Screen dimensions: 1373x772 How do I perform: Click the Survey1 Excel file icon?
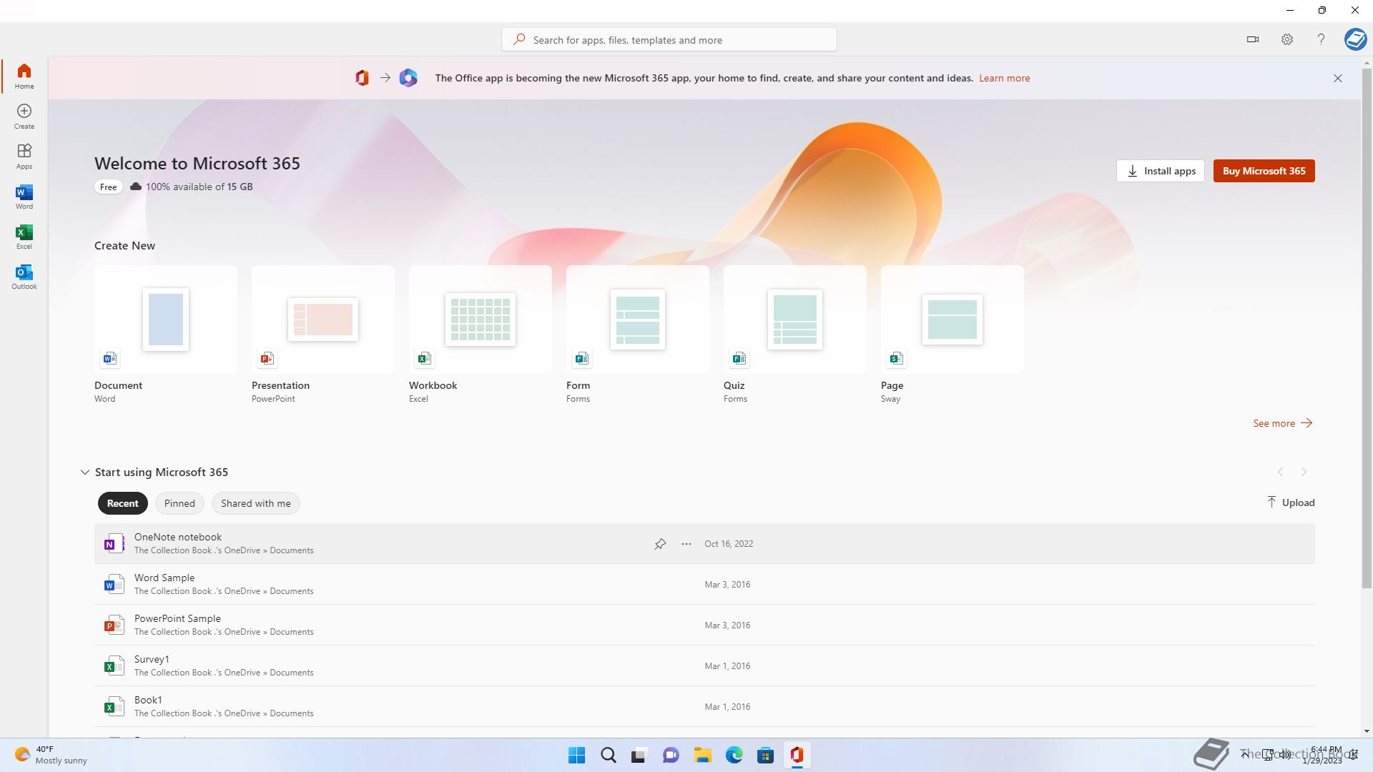(114, 666)
